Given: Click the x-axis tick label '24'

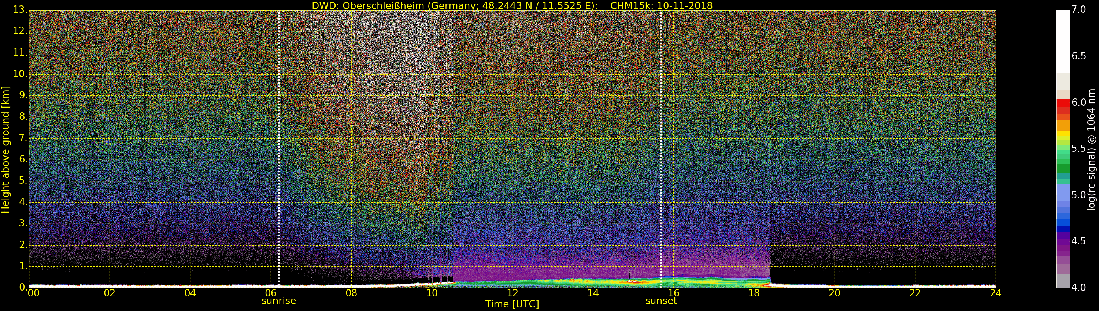Looking at the screenshot, I should point(996,293).
